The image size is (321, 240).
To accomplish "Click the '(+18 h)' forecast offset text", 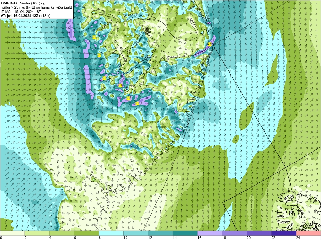I will (45, 16).
